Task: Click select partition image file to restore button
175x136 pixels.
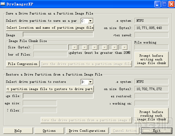Action: tap(50, 89)
